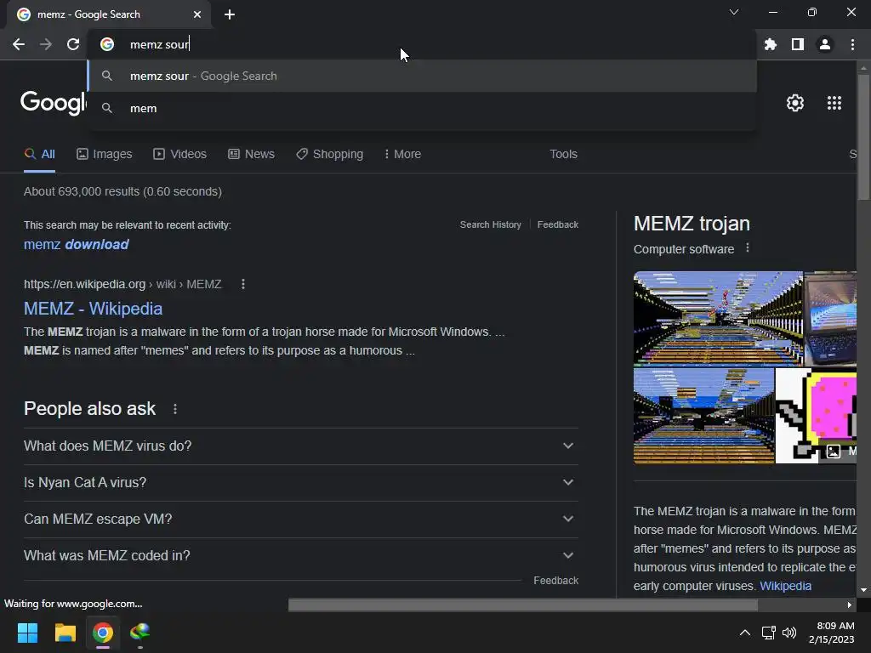Screen dimensions: 871x653
Task: Click the en.wikipedia.org breadcrumb URL
Action: (x=122, y=284)
